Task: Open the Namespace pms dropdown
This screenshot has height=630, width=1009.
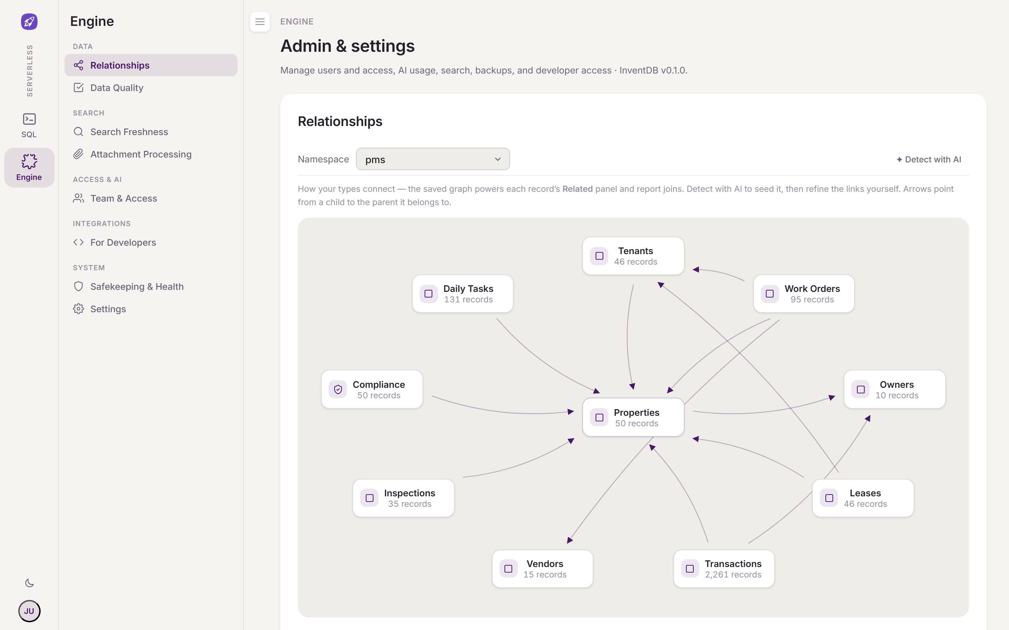Action: point(433,159)
